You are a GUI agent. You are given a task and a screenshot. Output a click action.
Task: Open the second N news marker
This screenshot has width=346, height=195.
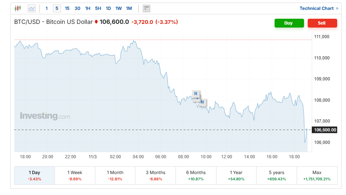click(202, 102)
